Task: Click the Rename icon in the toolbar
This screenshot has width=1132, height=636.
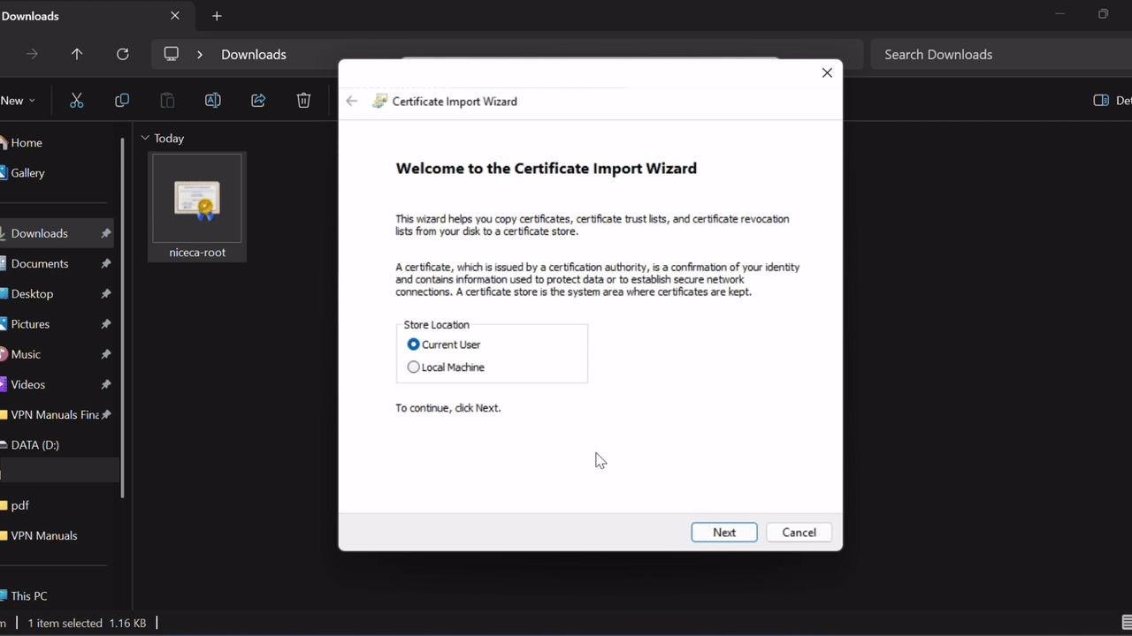Action: click(x=212, y=100)
